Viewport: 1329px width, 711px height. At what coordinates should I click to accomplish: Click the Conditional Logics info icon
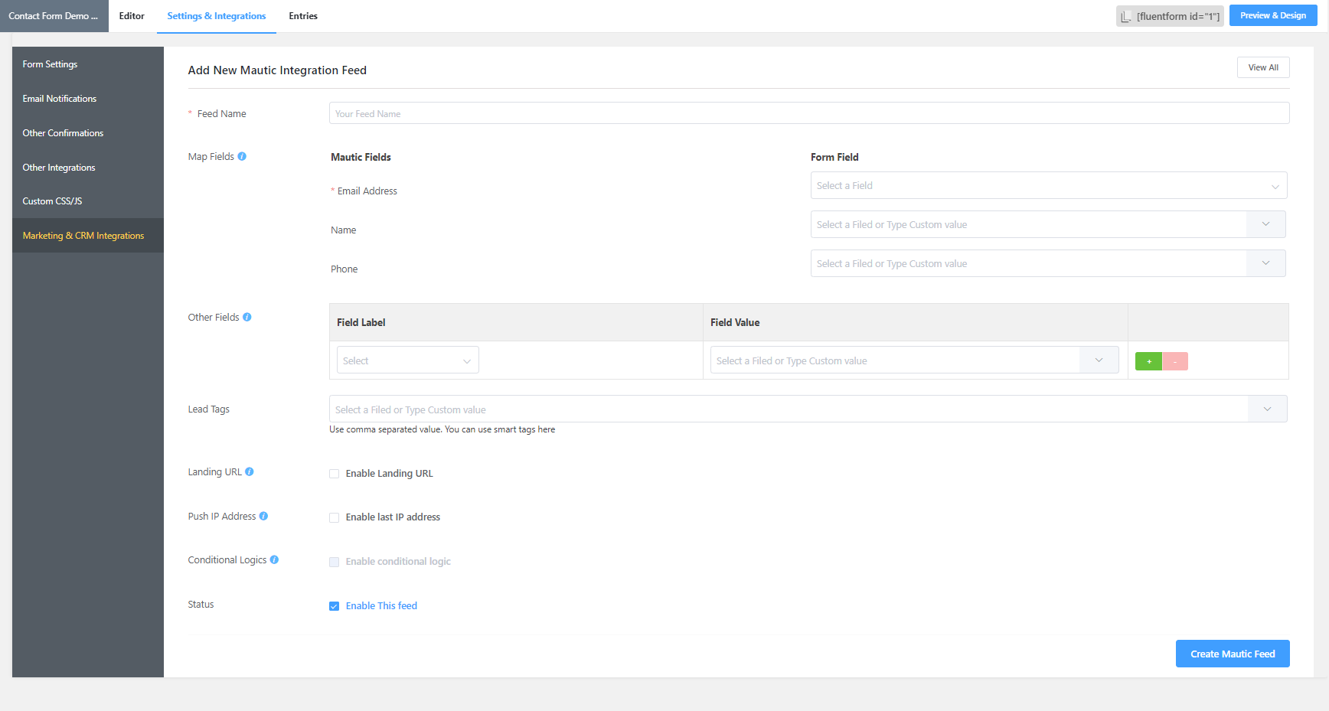tap(274, 559)
